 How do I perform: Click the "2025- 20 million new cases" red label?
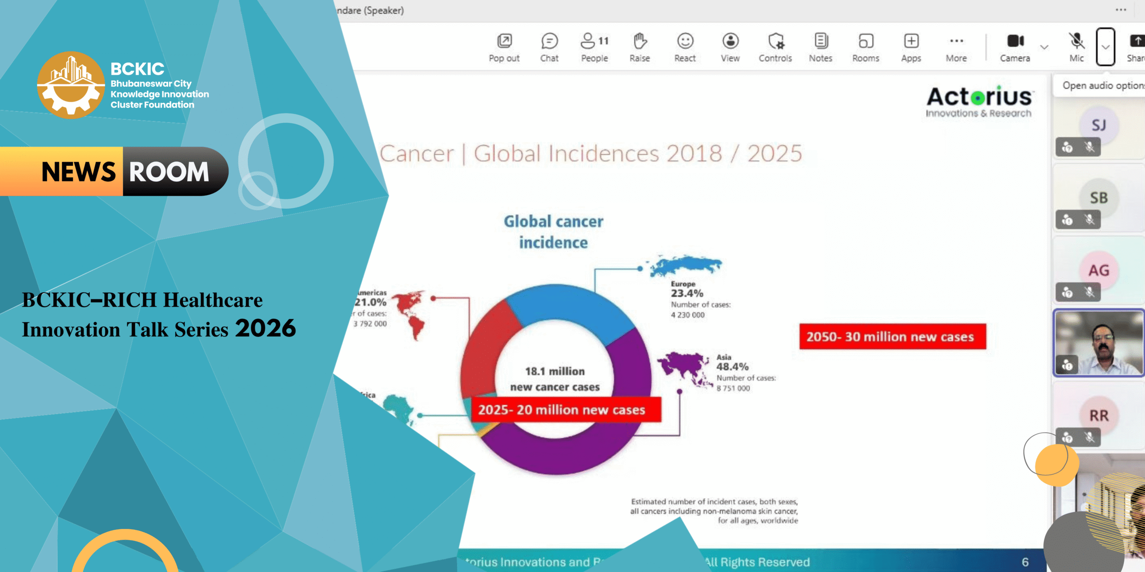566,409
